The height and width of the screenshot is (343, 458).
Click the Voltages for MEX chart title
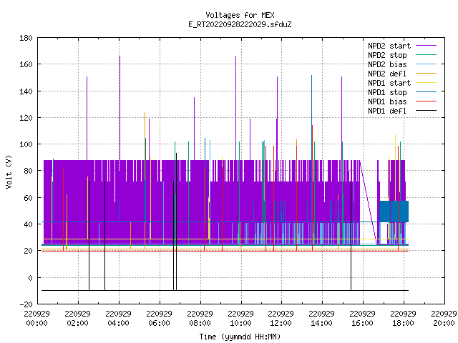click(240, 15)
